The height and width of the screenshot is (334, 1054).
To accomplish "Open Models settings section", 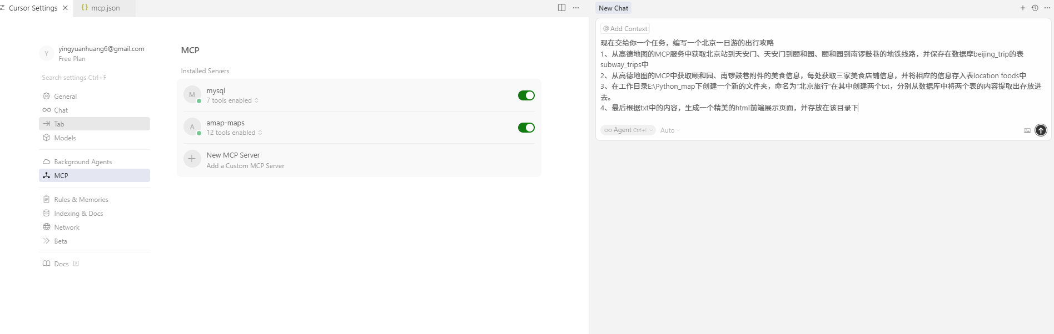I will click(x=95, y=138).
